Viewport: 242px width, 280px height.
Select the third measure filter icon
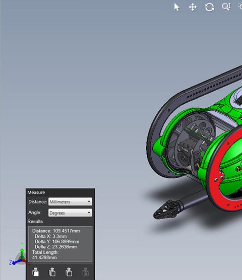(69, 272)
